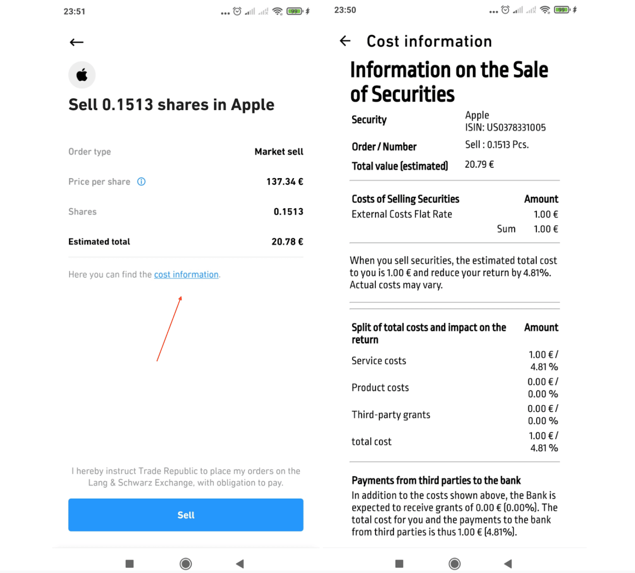The width and height of the screenshot is (635, 573).
Task: Tap the Apple ISIN number text
Action: pos(505,128)
